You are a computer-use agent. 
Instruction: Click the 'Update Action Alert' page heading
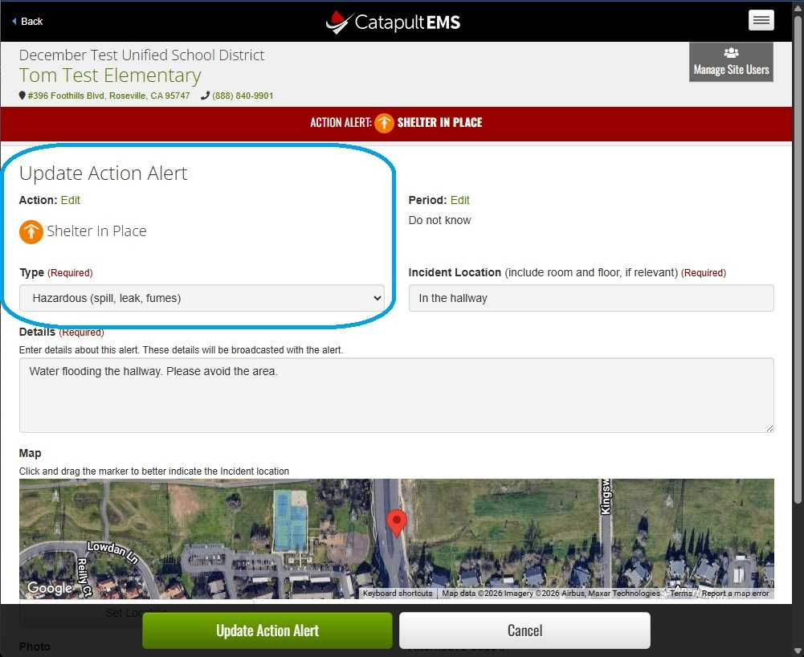(103, 173)
